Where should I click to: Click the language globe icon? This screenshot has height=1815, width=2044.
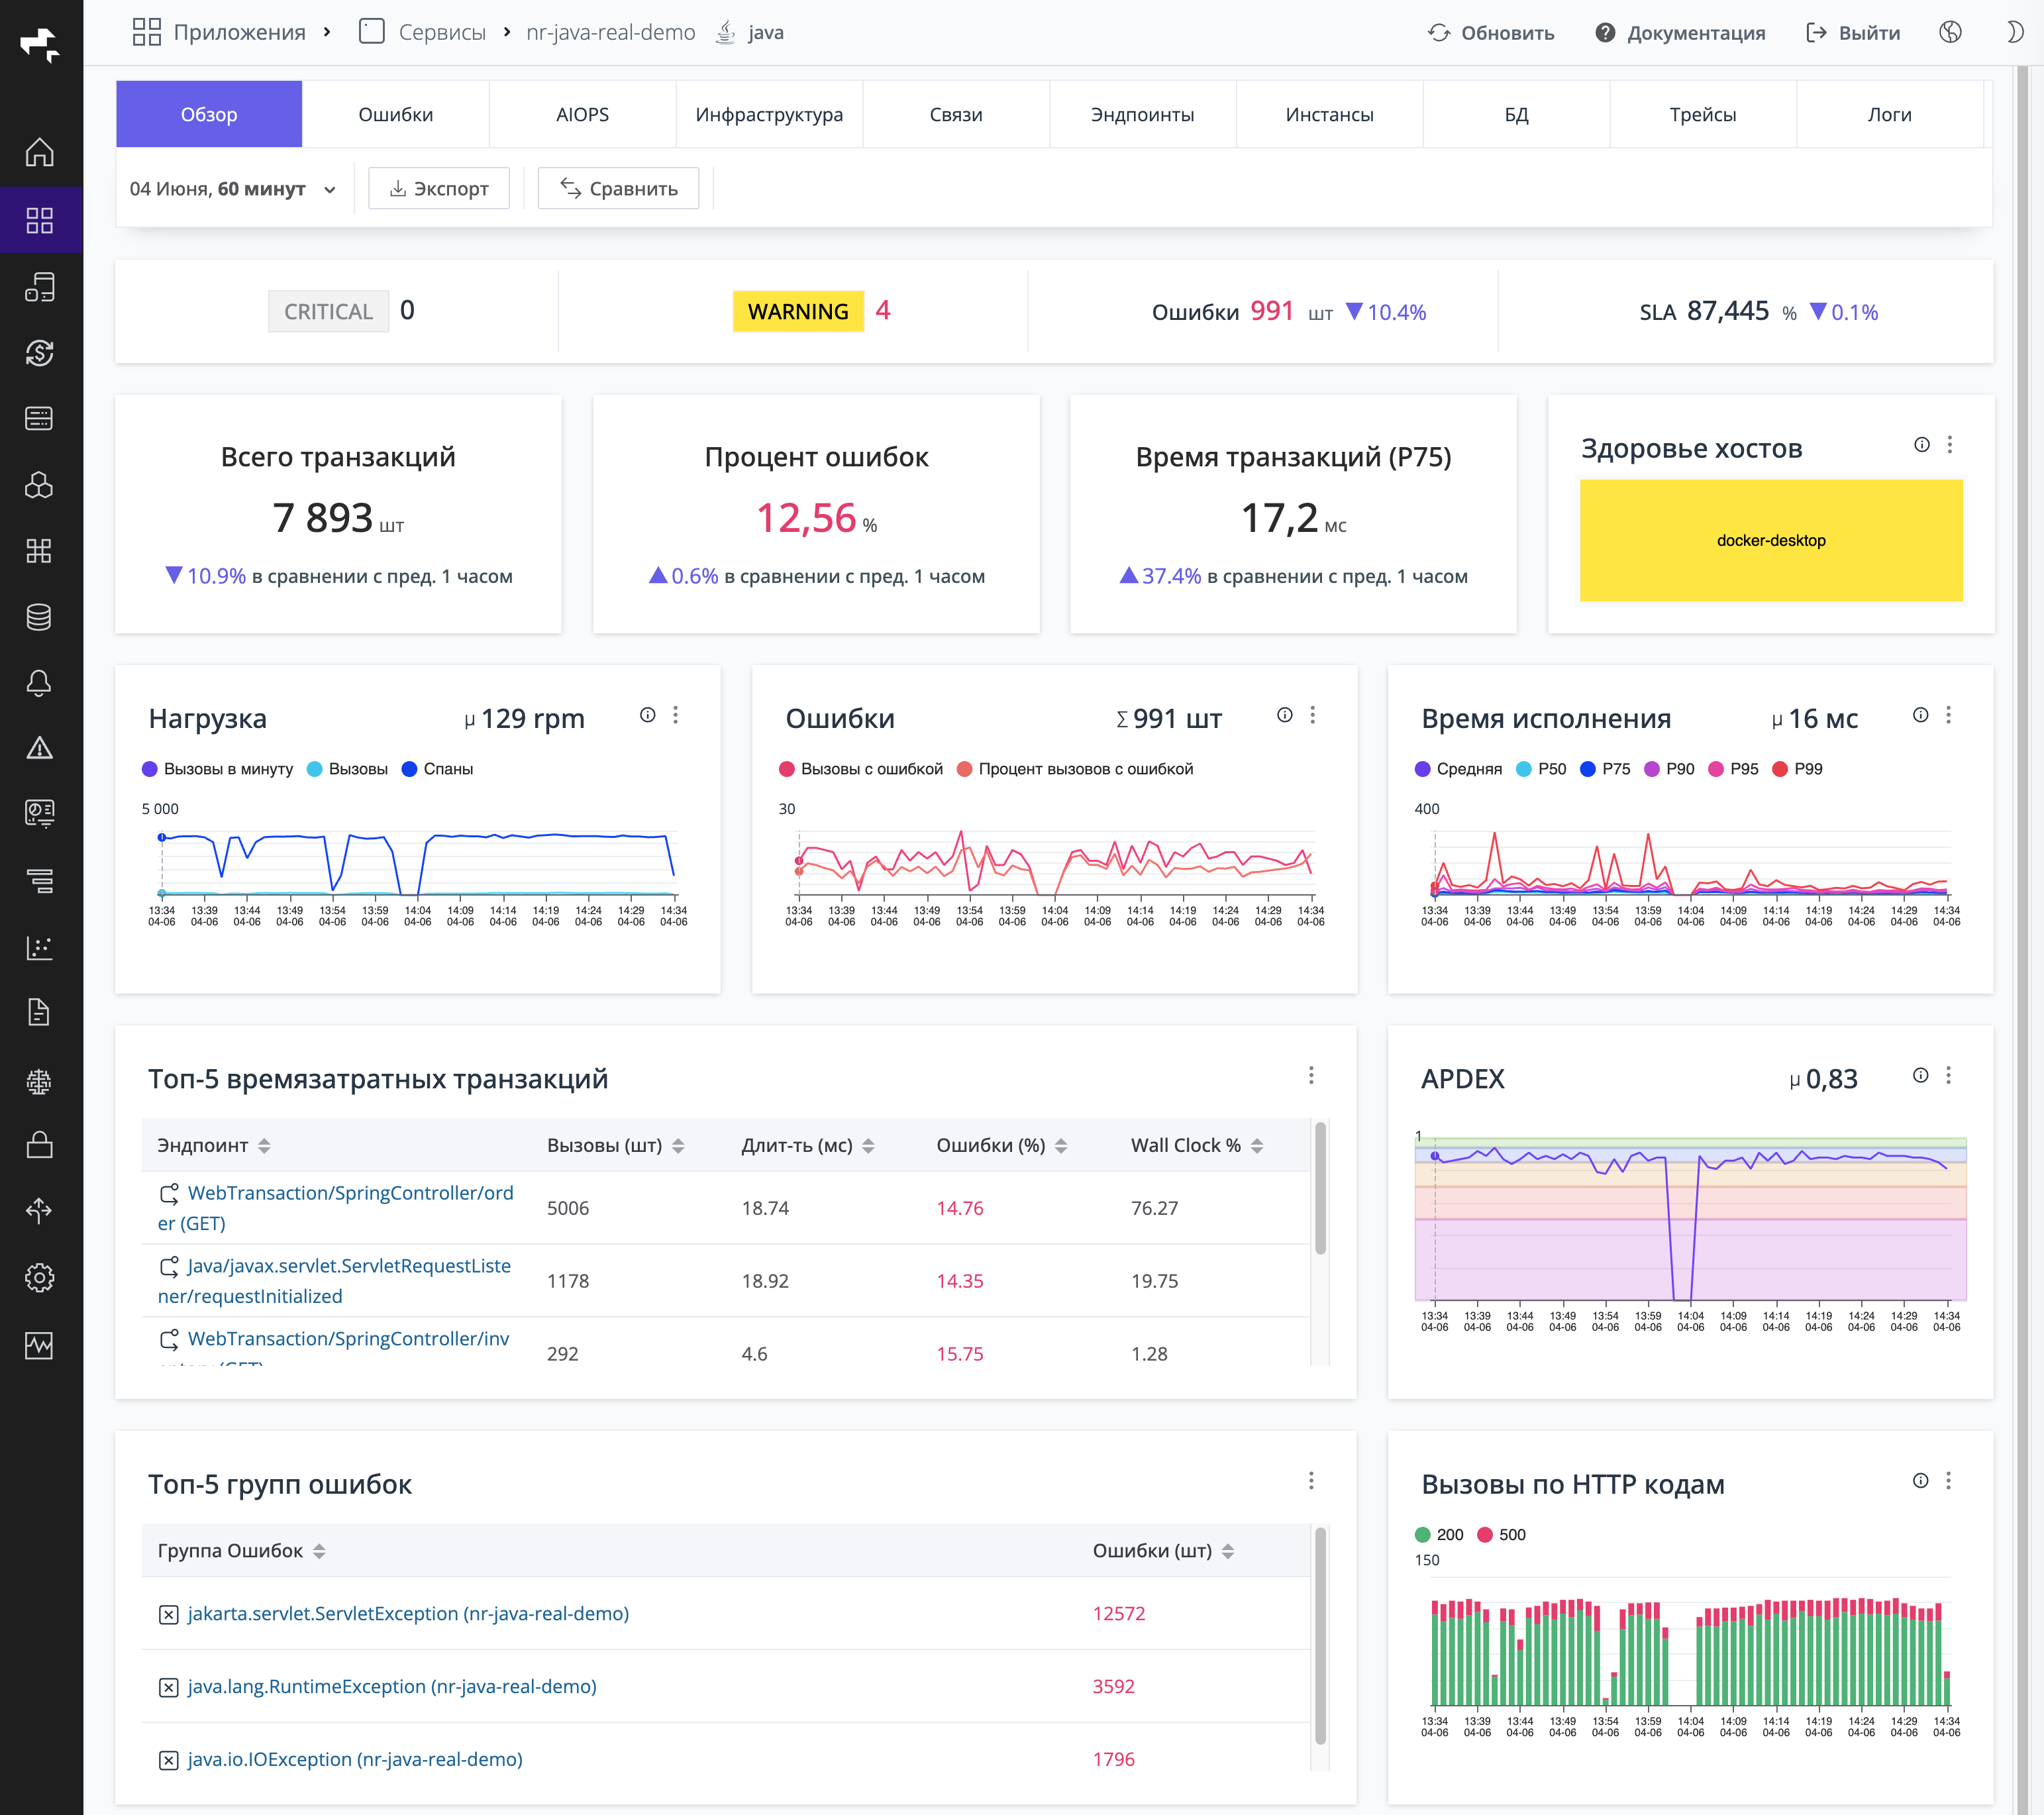click(x=1950, y=32)
